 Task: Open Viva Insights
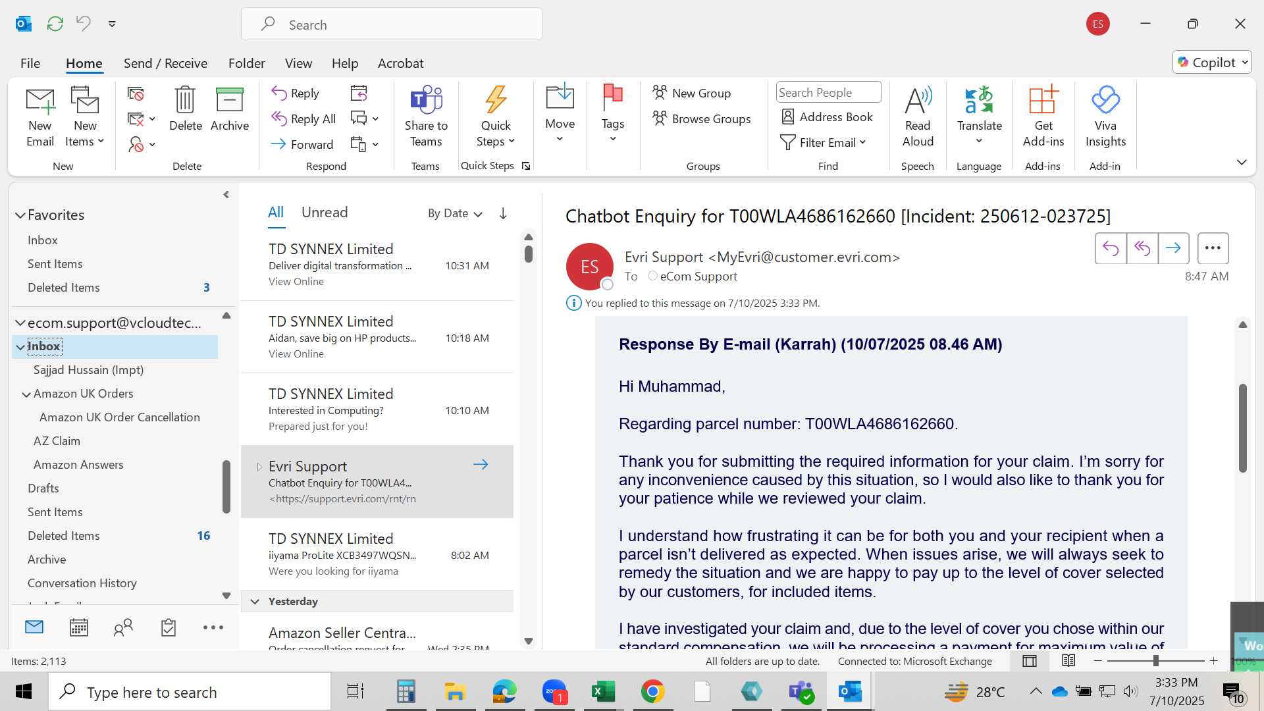(1105, 118)
